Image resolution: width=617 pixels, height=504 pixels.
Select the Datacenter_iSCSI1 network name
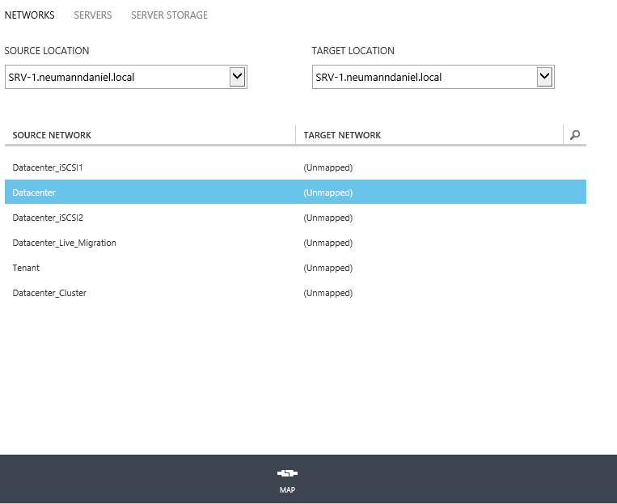(x=48, y=167)
